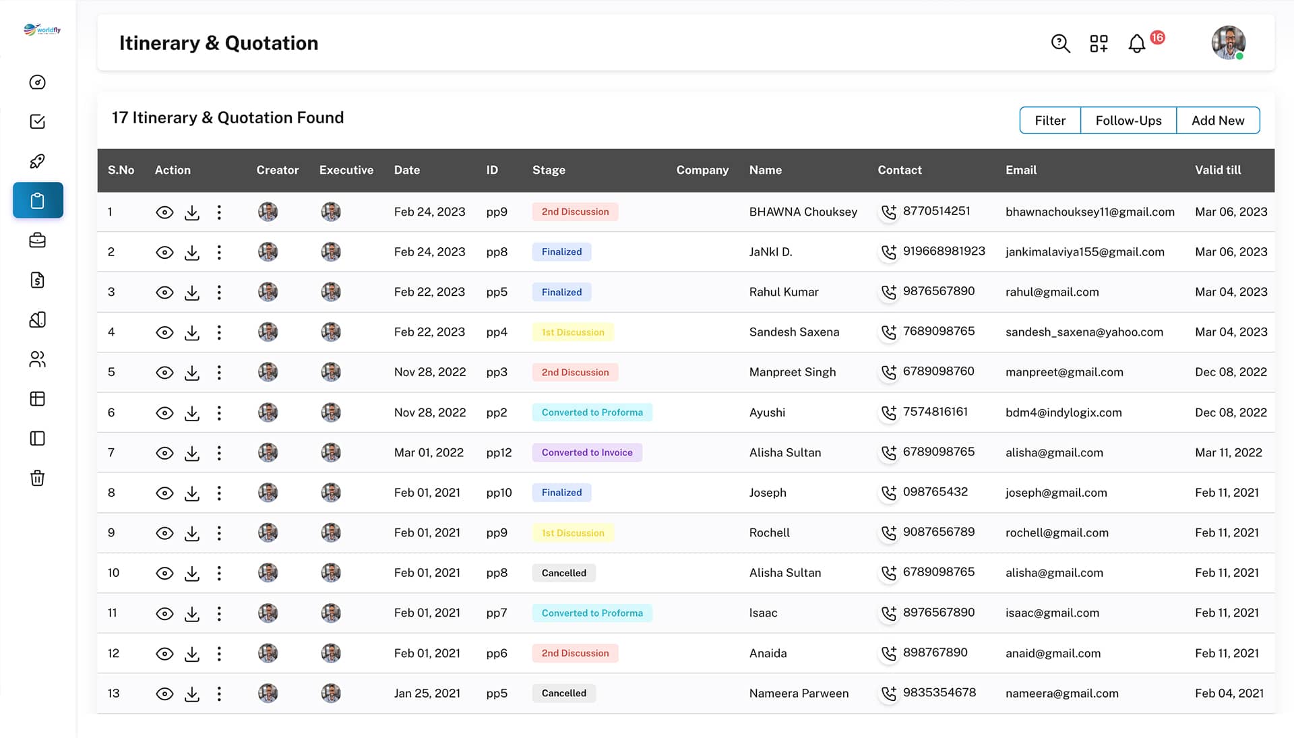Call phone icon beside 8976567890
The height and width of the screenshot is (738, 1294).
(889, 613)
